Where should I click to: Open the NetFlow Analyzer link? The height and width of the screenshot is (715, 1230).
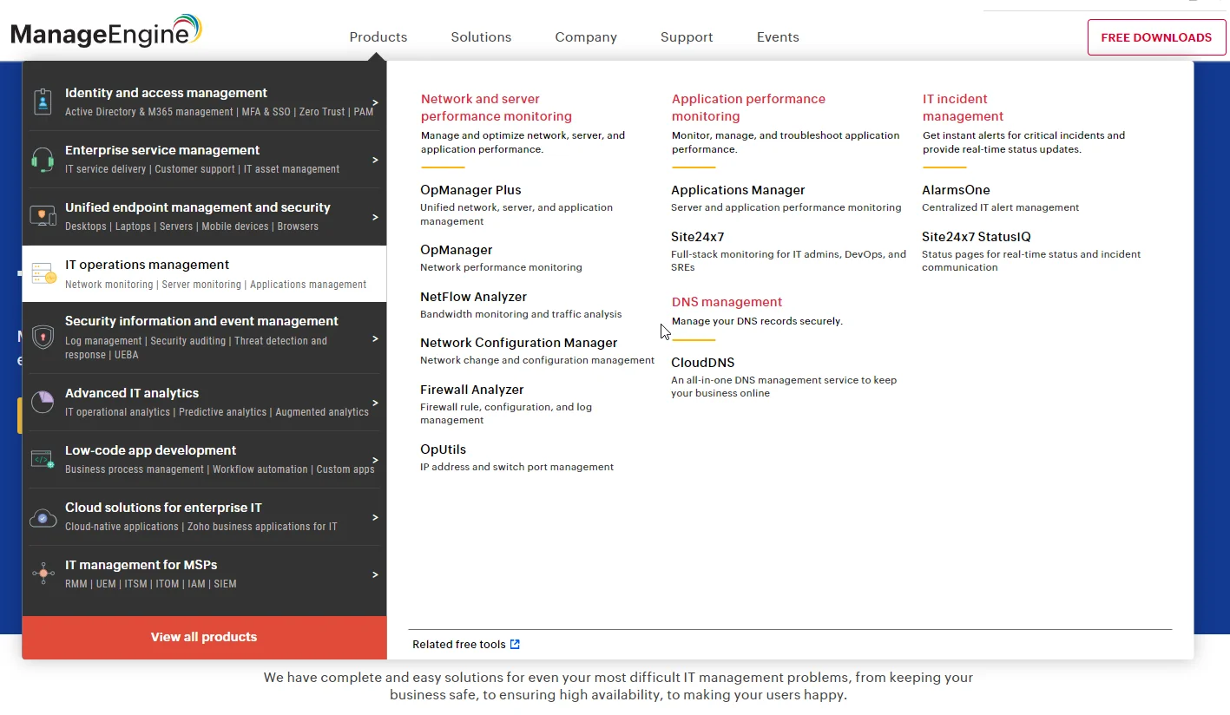(x=473, y=297)
